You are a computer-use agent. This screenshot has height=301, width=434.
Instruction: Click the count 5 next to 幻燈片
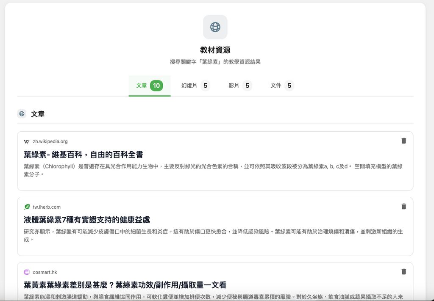pyautogui.click(x=205, y=86)
